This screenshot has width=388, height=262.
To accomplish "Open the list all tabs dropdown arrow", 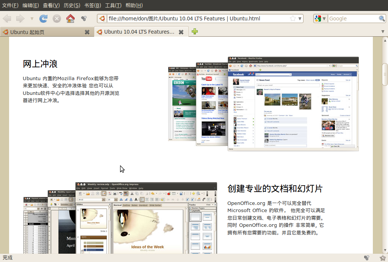I will [x=383, y=32].
